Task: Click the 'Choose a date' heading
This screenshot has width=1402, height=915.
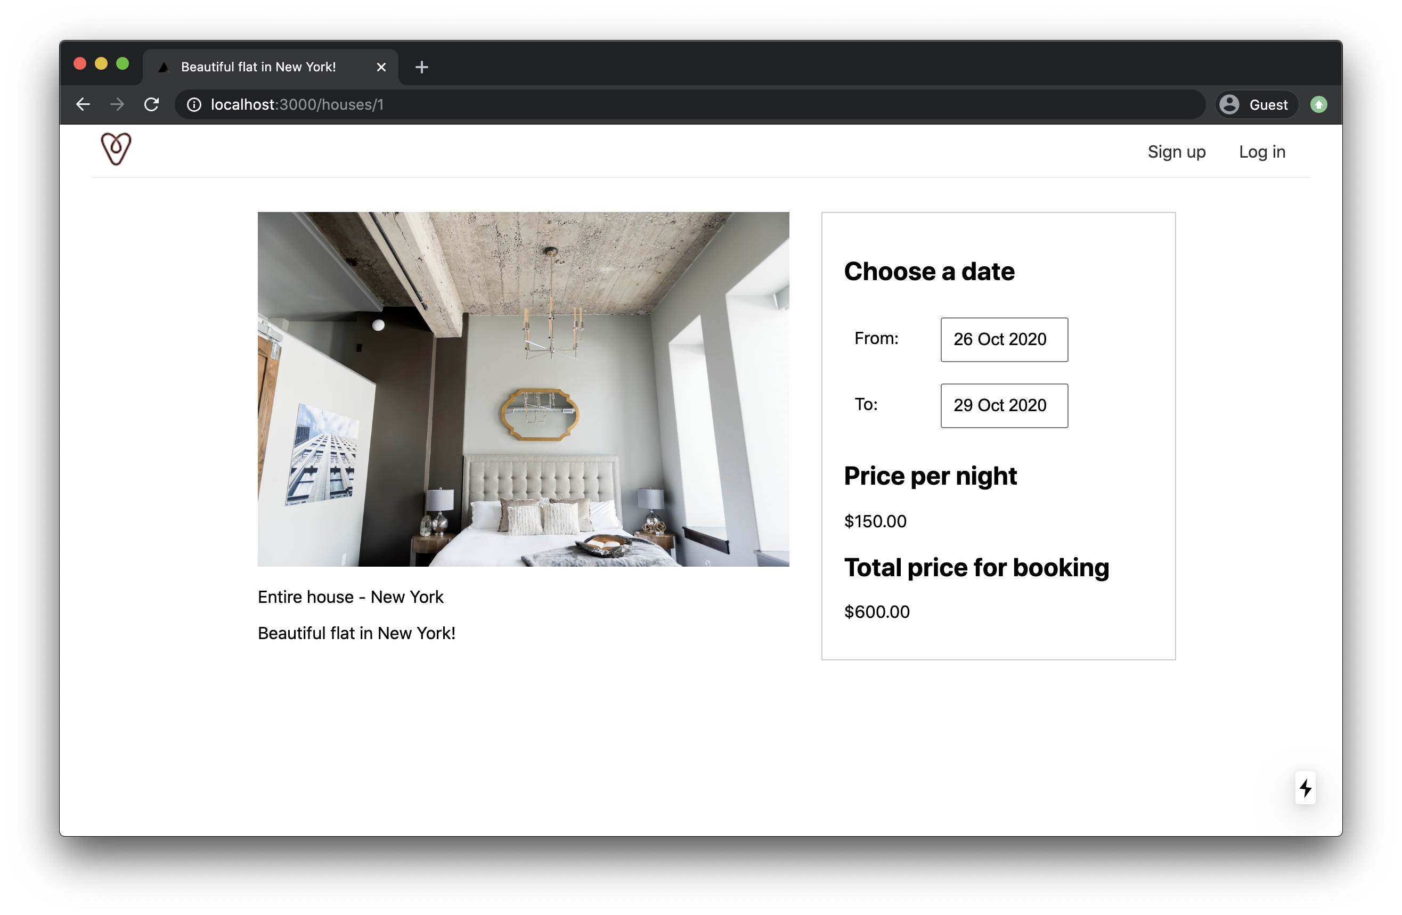Action: pyautogui.click(x=929, y=272)
